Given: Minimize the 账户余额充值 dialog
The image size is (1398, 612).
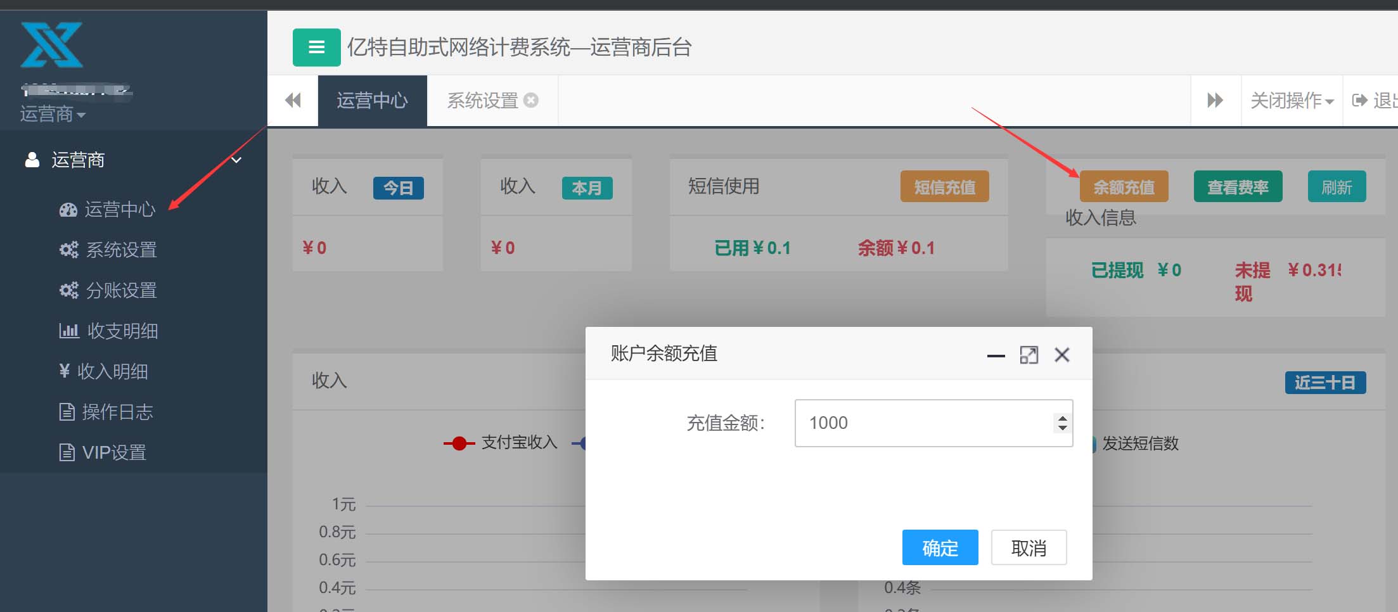Looking at the screenshot, I should point(996,355).
